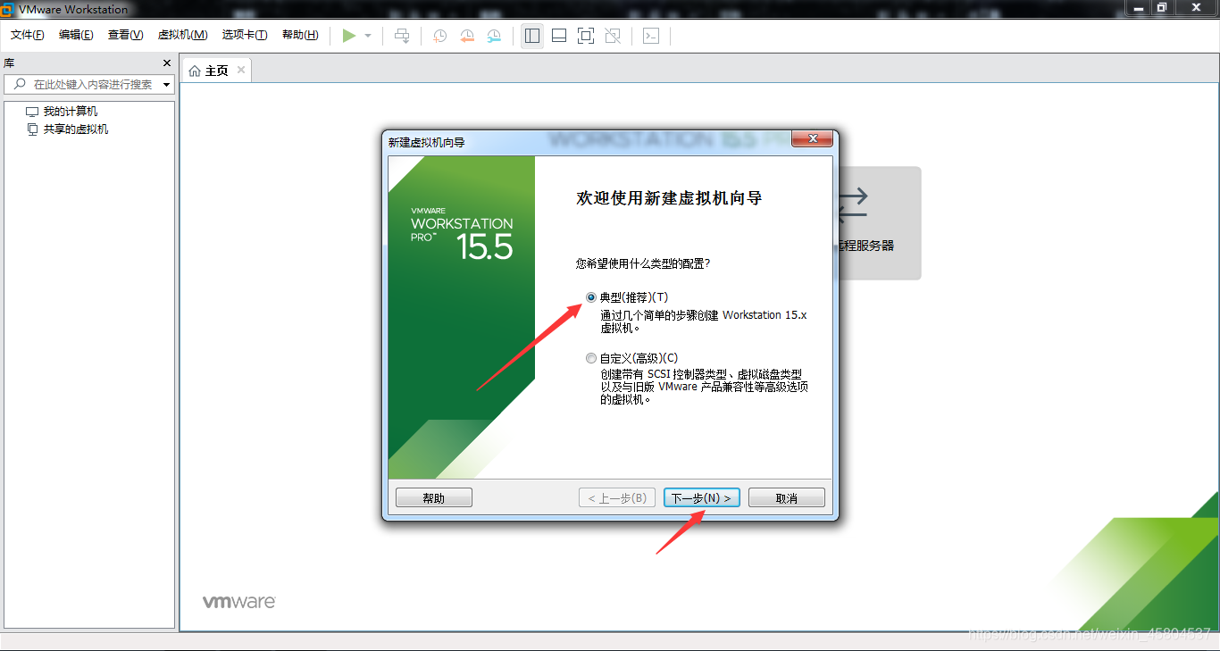Open the power options dropdown arrow

click(368, 36)
